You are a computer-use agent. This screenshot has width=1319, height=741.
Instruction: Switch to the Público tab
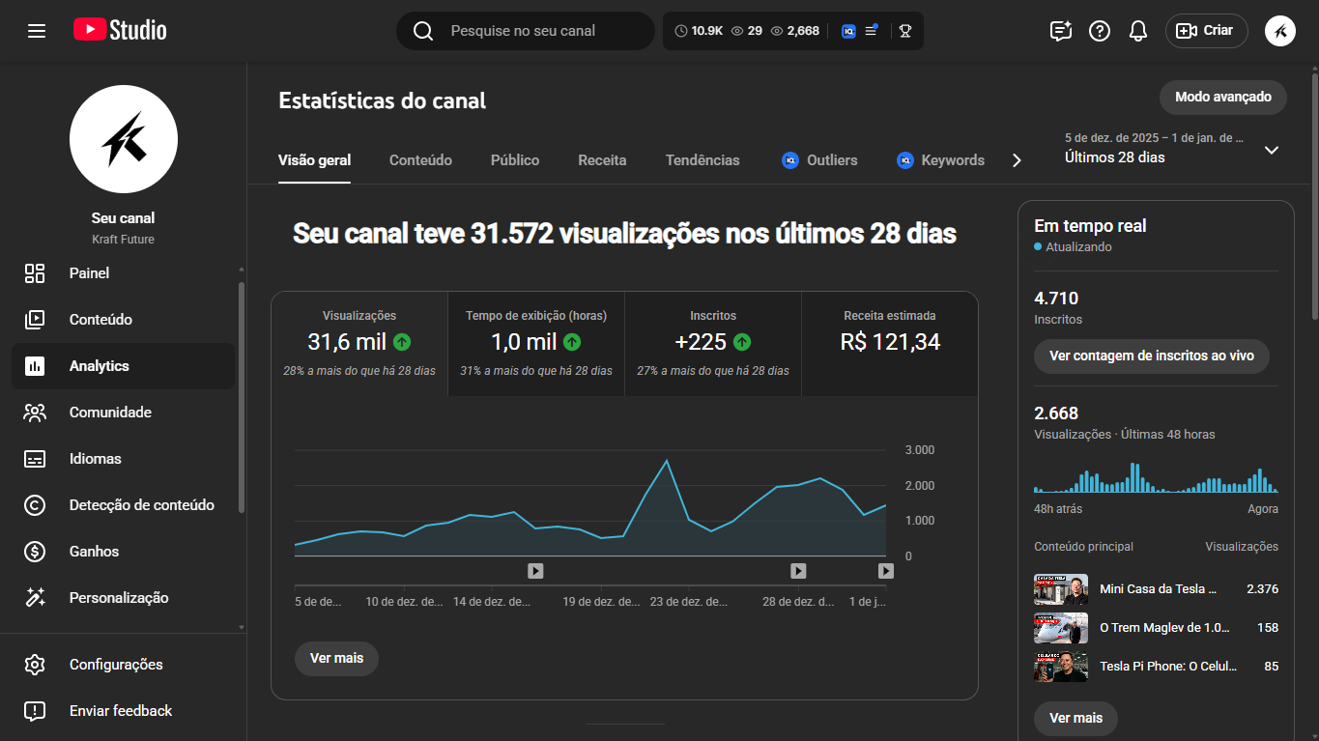point(514,160)
